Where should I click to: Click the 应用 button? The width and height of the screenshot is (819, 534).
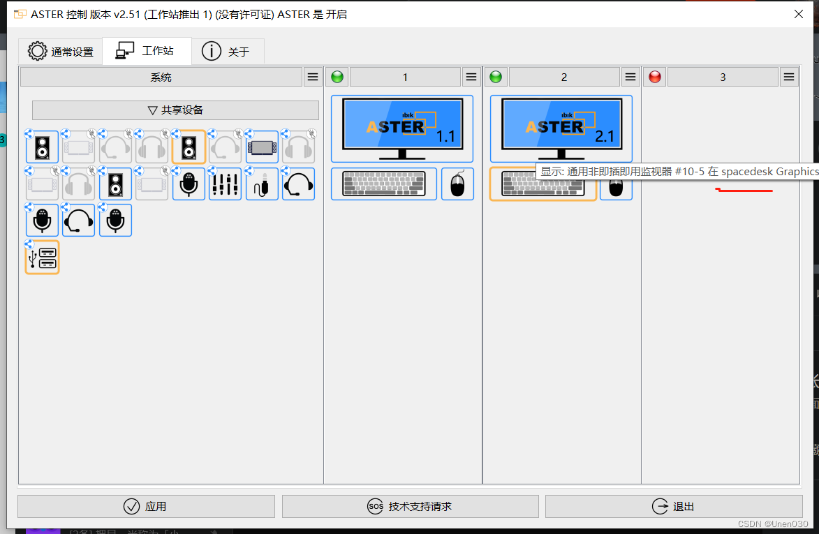point(146,506)
